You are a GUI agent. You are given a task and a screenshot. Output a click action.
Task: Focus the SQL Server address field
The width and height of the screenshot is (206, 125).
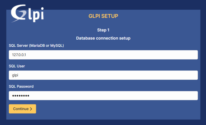tap(103, 55)
